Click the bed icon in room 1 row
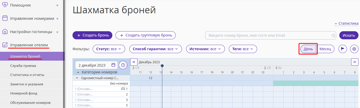Screen dimensions: 360x108 coord(123,89)
